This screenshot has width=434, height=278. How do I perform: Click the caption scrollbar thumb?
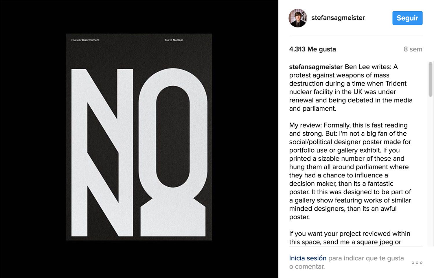tap(431, 79)
